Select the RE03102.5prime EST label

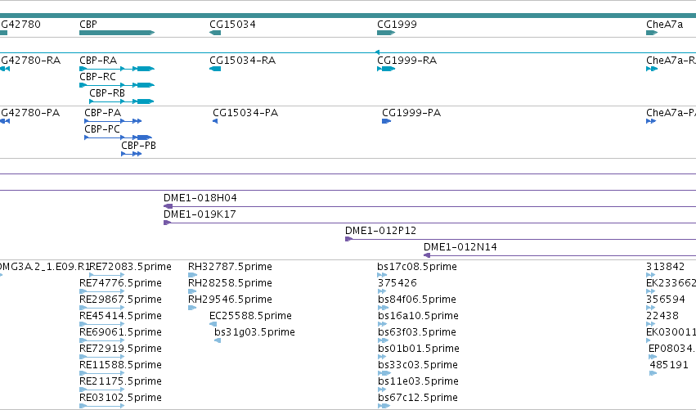tap(120, 398)
